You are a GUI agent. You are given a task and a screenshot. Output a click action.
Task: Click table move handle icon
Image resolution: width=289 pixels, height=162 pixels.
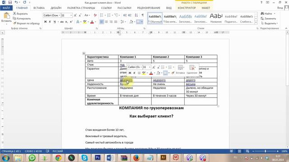coord(84,54)
